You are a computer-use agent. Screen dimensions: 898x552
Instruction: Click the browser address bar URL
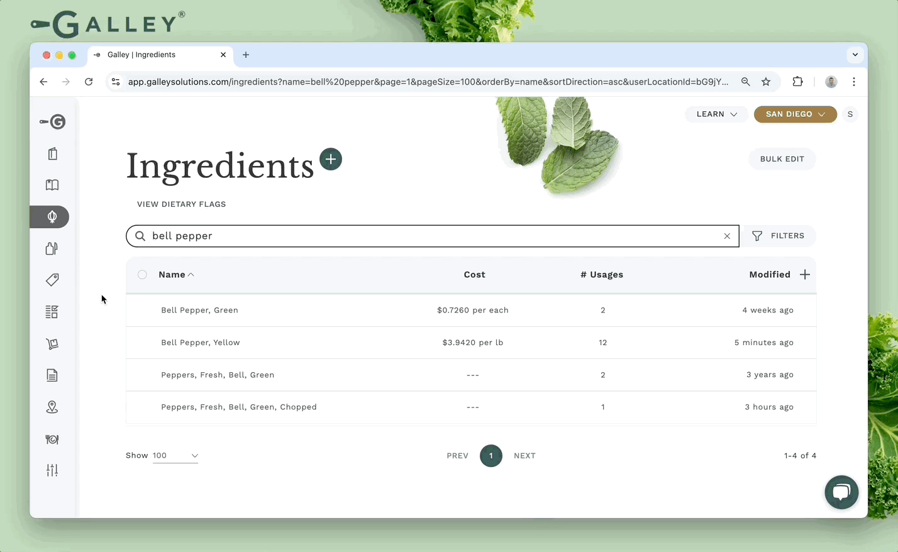(x=428, y=82)
